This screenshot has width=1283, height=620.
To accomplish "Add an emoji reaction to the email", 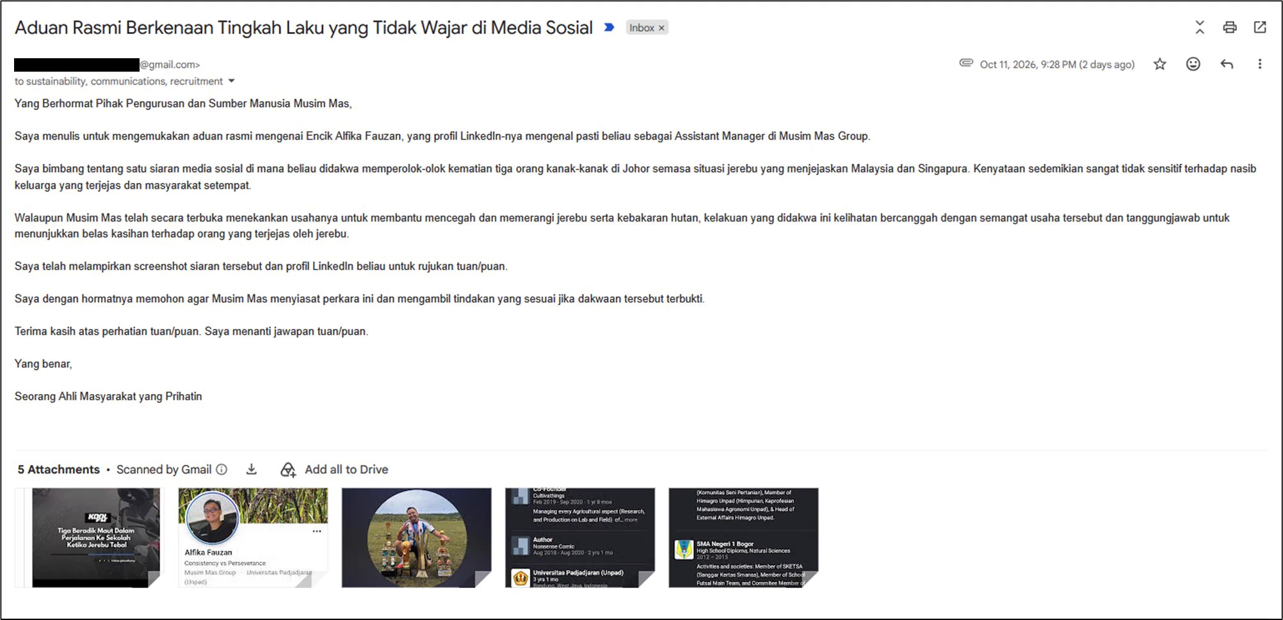I will pos(1193,64).
